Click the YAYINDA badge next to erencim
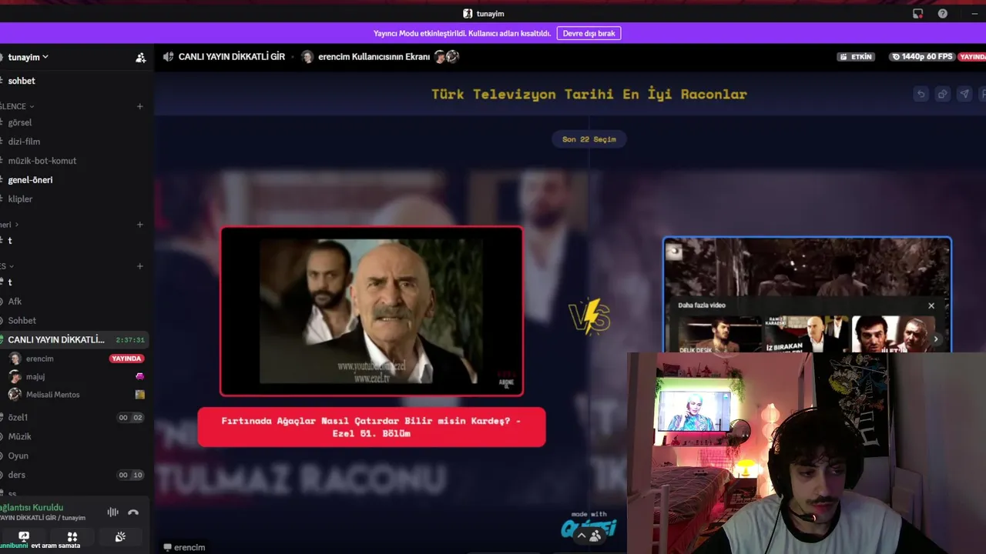The image size is (986, 554). tap(126, 359)
